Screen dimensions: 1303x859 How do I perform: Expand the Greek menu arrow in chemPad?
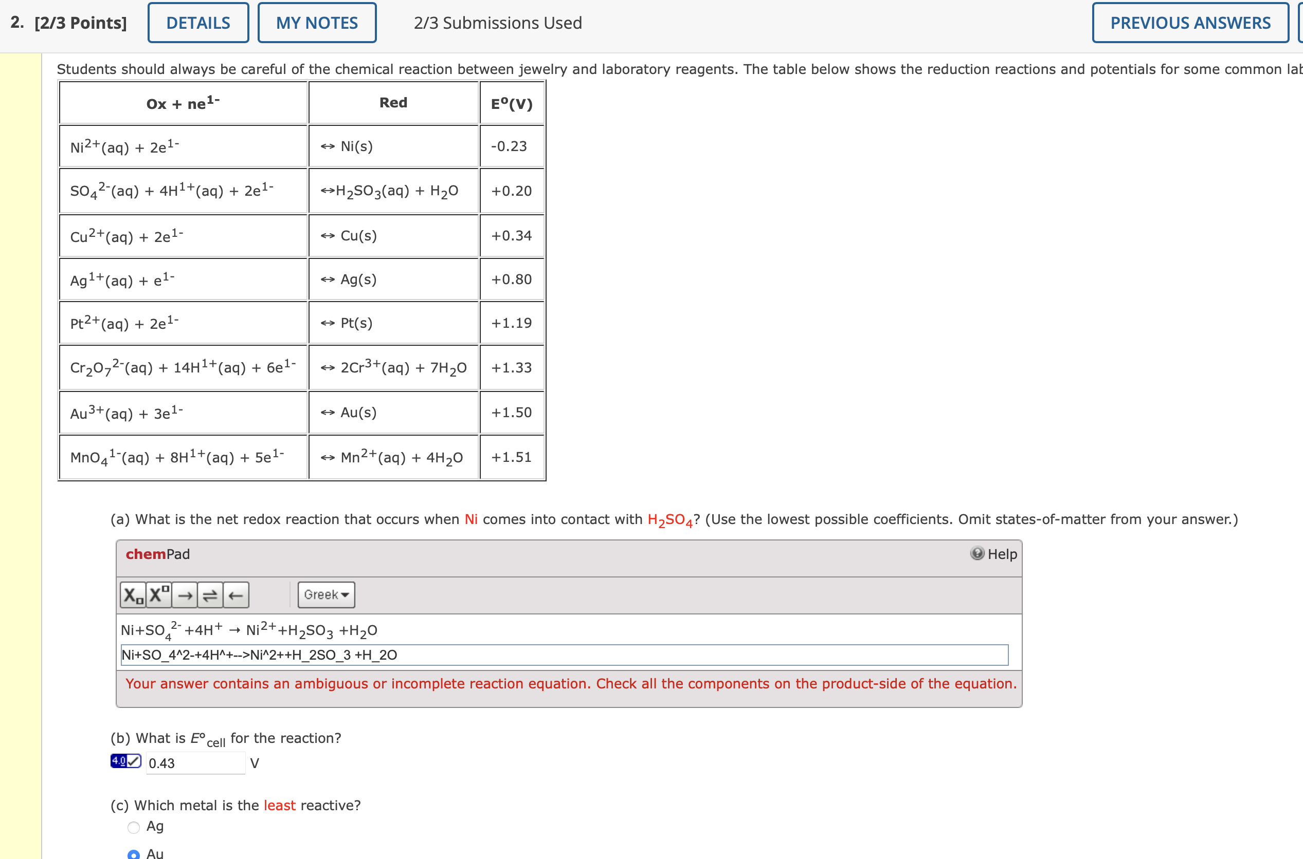tap(344, 595)
